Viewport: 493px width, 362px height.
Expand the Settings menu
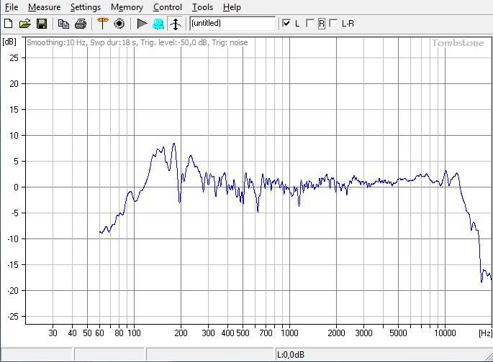(86, 7)
